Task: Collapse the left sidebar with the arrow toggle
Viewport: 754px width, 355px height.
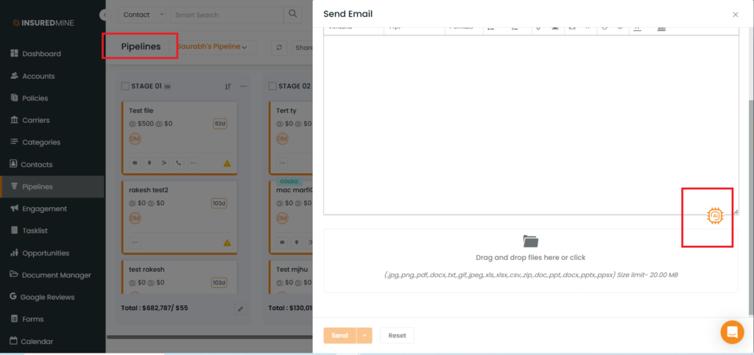Action: tap(105, 15)
